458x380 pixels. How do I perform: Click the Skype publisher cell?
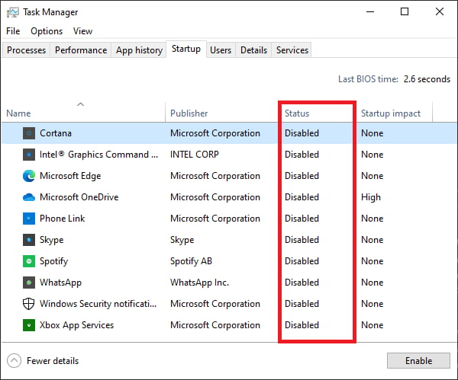pos(182,240)
